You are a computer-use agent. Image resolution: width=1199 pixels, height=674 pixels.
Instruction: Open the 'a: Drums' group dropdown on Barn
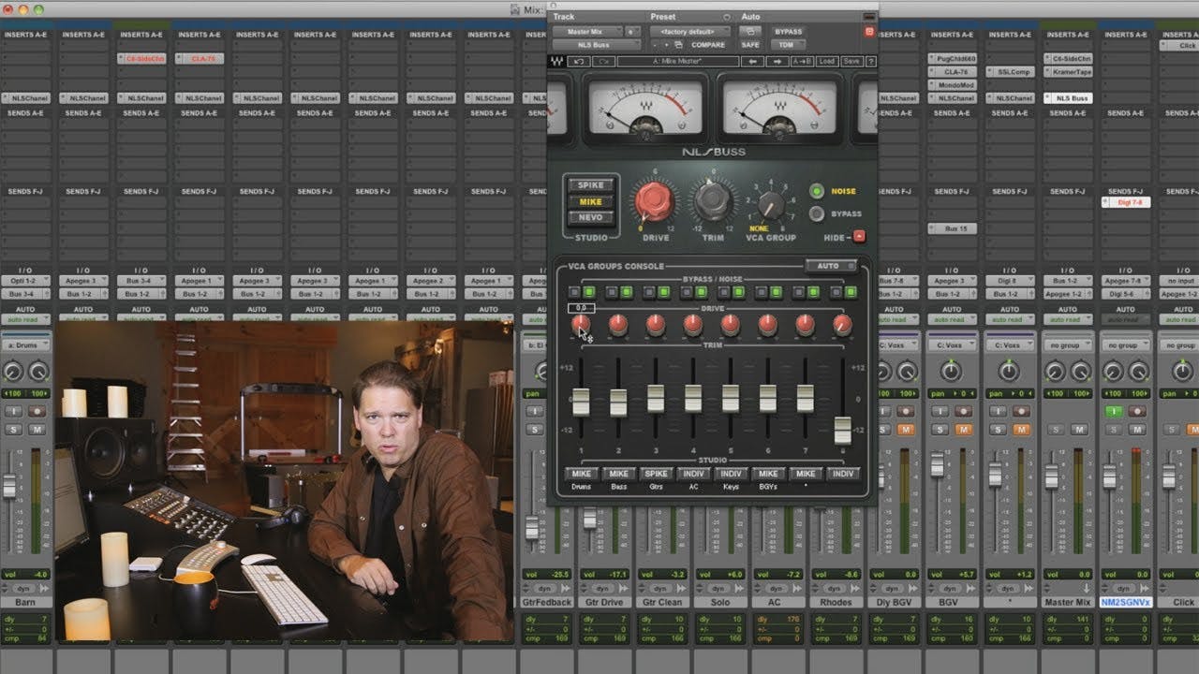(x=27, y=345)
